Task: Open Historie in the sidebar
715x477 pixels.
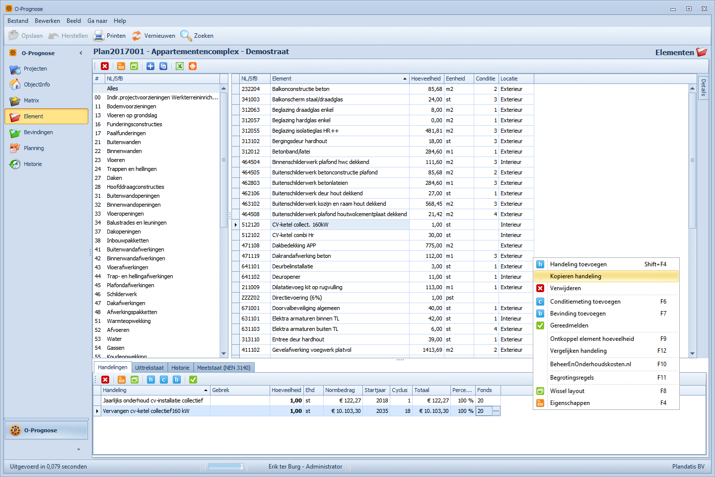Action: 46,164
